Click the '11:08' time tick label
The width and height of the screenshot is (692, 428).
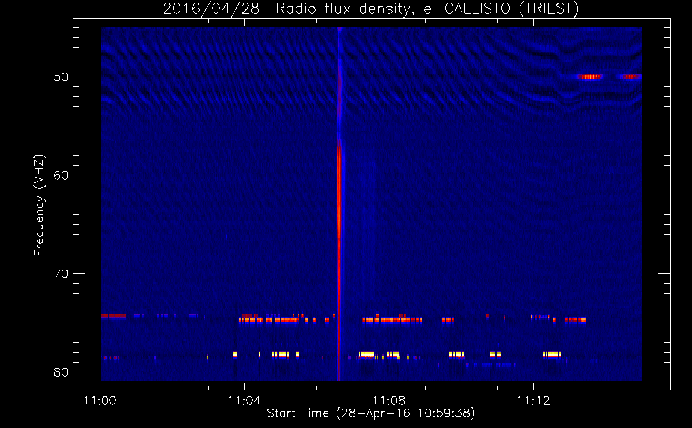(x=389, y=401)
